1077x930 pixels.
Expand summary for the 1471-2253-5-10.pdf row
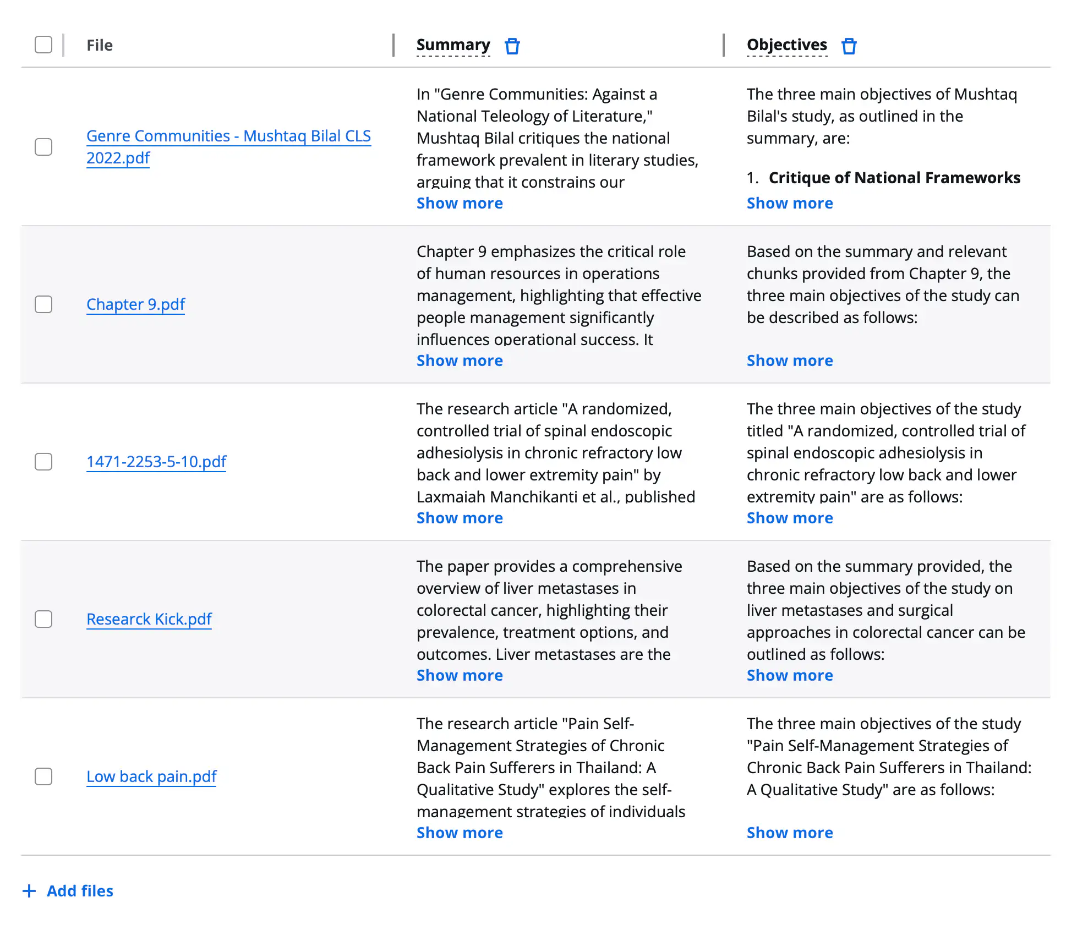(x=460, y=518)
